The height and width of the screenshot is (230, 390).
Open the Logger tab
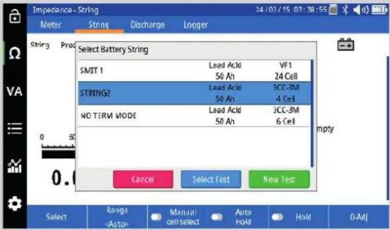pos(195,25)
